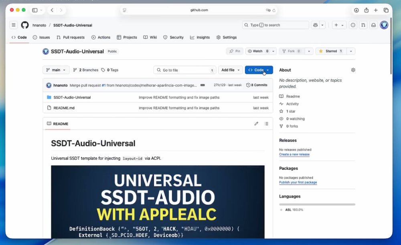Open About settings gear icon
401x245 pixels.
353,70
